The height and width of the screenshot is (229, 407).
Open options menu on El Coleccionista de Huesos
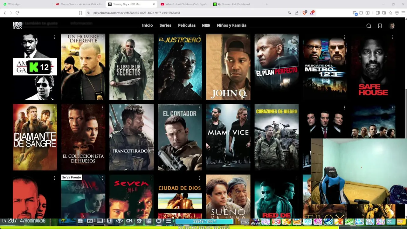[103, 108]
